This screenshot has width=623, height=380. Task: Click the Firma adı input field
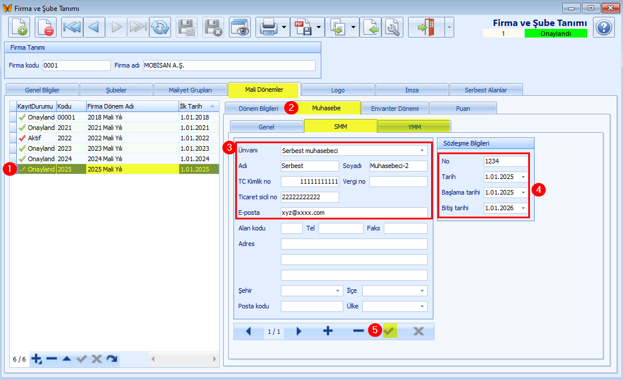(x=229, y=65)
